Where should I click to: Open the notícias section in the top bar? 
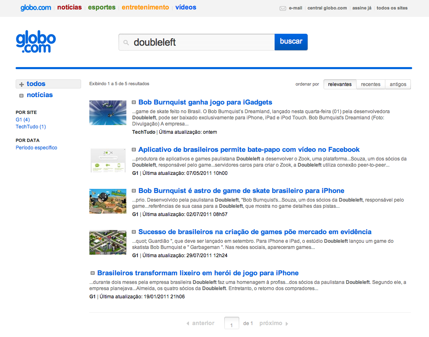point(70,7)
